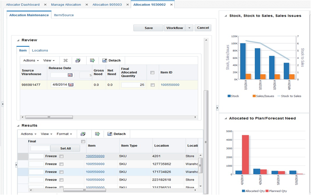Tick the checkbox for item 100550000 row
Viewport: 311px width, 195px height.
point(152,85)
